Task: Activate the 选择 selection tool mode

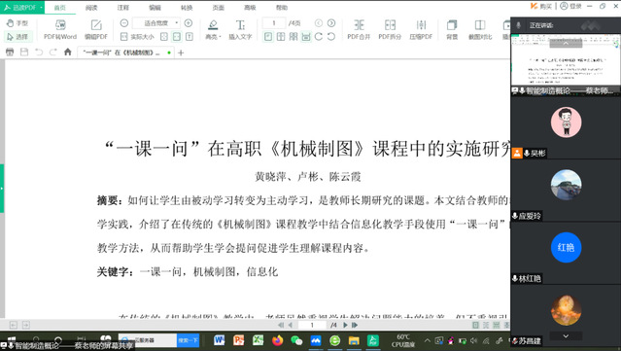Action: (x=17, y=37)
